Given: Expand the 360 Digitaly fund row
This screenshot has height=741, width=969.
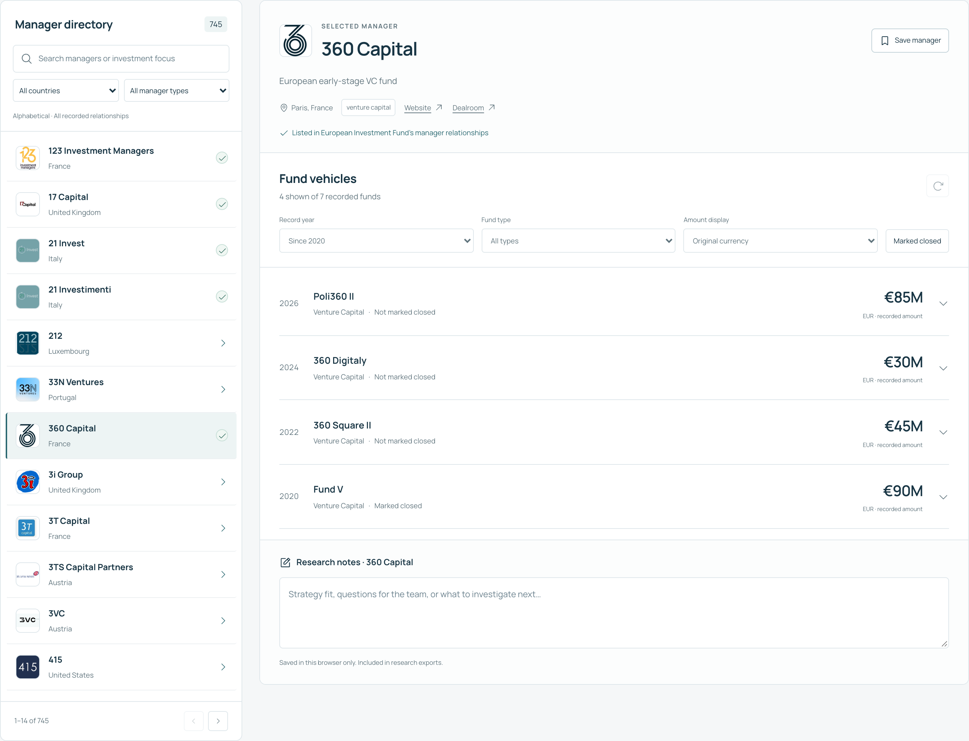Looking at the screenshot, I should tap(943, 368).
